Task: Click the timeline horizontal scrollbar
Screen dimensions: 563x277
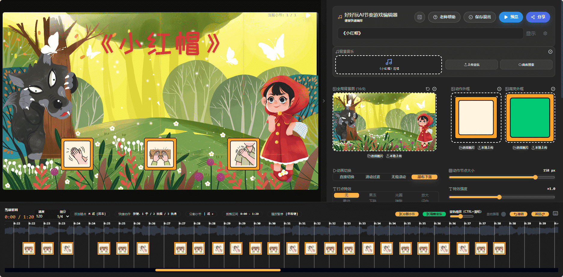Action: 218,270
